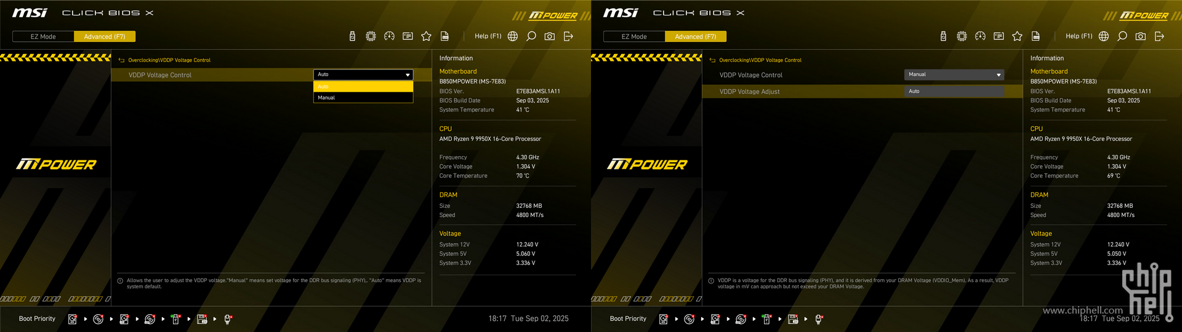Screen dimensions: 1182x332
Task: Select network boot device, left screen
Action: tap(227, 319)
